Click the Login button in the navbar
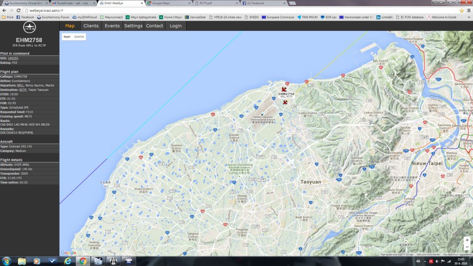Screen dimensions: 473x266 (x=176, y=26)
